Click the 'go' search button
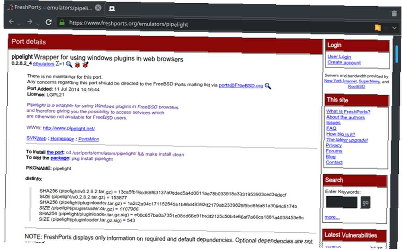 (365, 202)
